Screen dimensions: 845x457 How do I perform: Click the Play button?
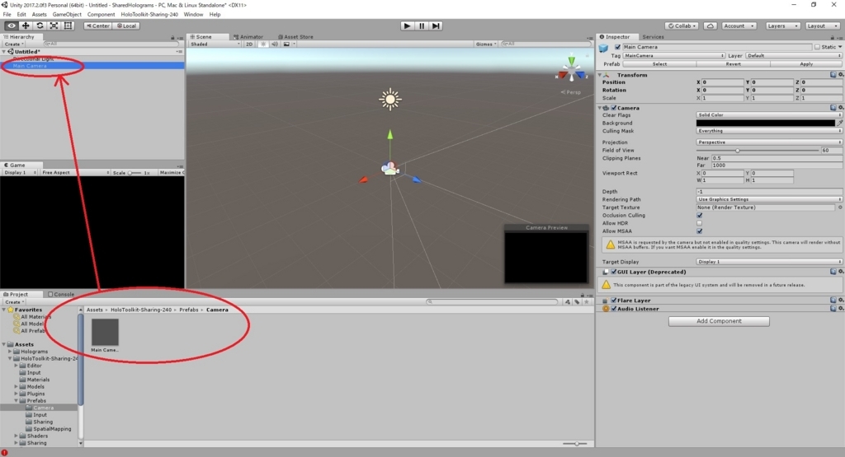(x=407, y=26)
